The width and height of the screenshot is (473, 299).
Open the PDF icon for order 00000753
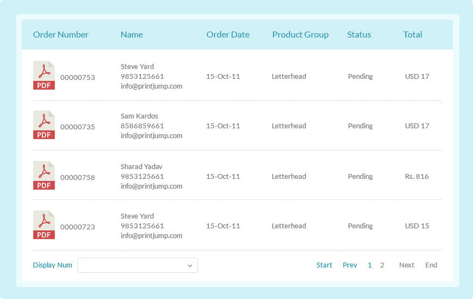44,76
